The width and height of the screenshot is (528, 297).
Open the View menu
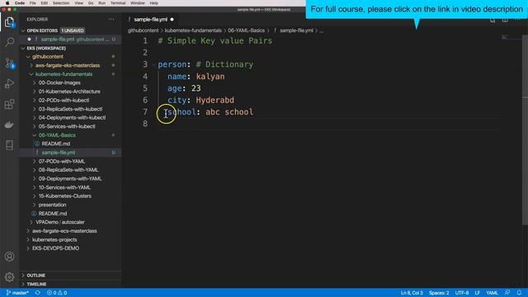79,3
